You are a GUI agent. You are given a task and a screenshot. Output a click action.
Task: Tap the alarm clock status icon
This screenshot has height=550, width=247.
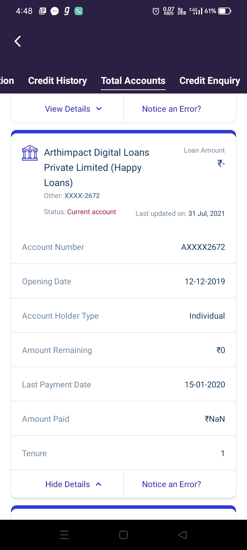click(x=156, y=11)
